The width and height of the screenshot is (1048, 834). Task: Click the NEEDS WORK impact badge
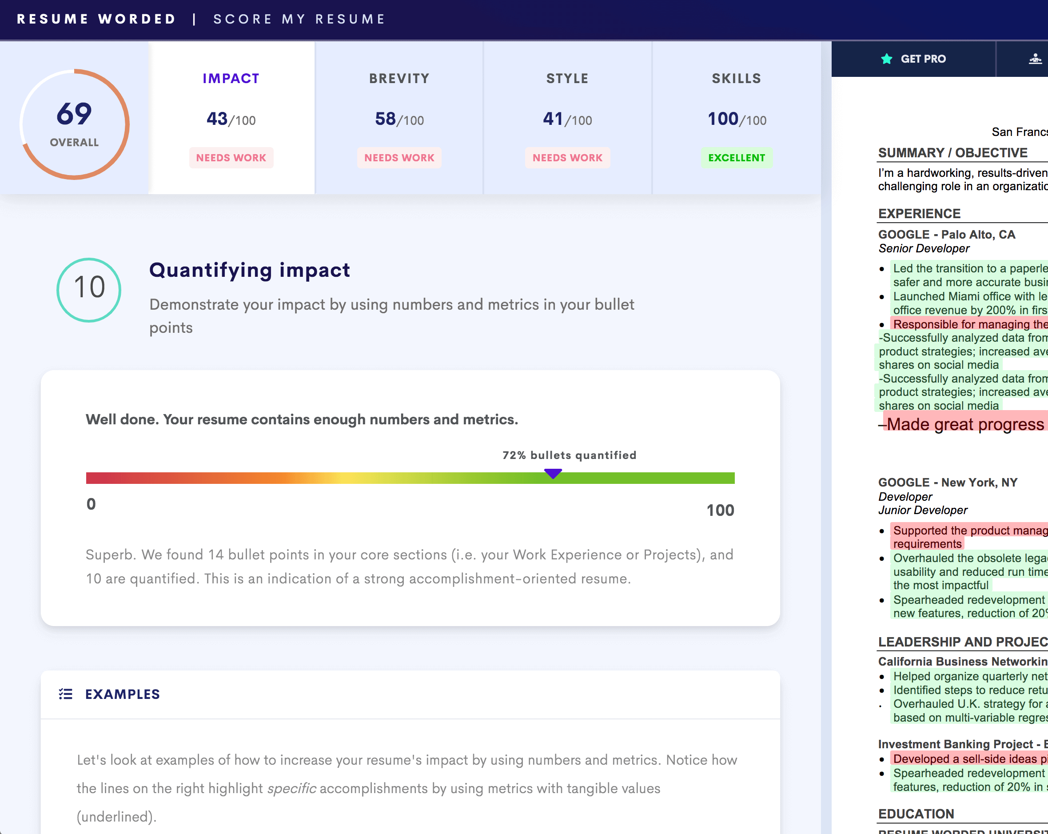coord(231,157)
